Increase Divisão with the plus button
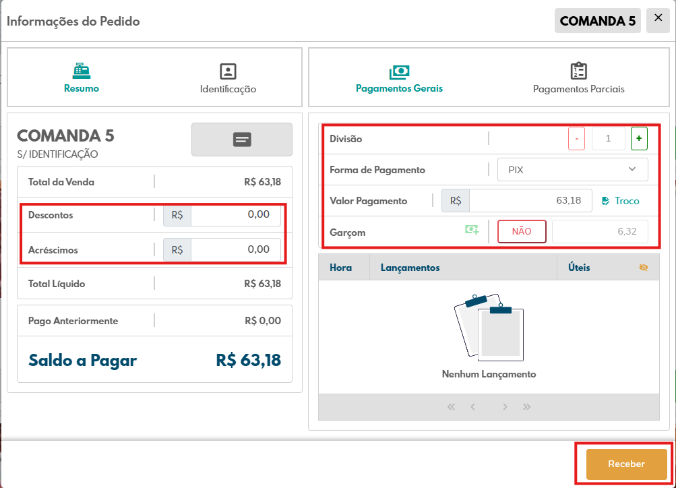This screenshot has width=676, height=488. 638,138
